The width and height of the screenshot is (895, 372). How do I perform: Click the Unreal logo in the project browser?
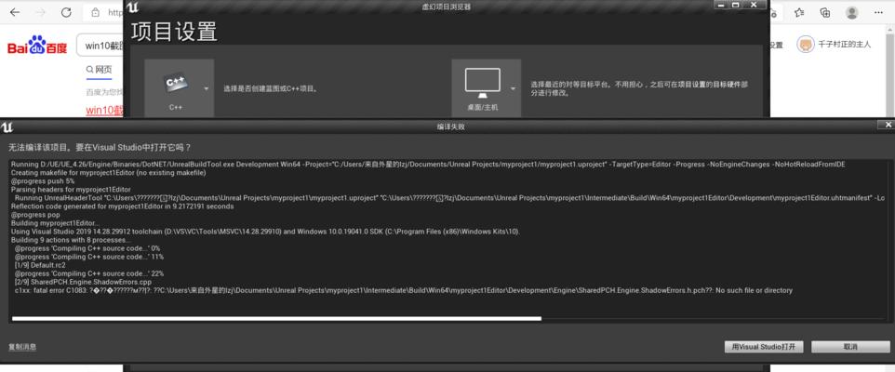(x=133, y=7)
